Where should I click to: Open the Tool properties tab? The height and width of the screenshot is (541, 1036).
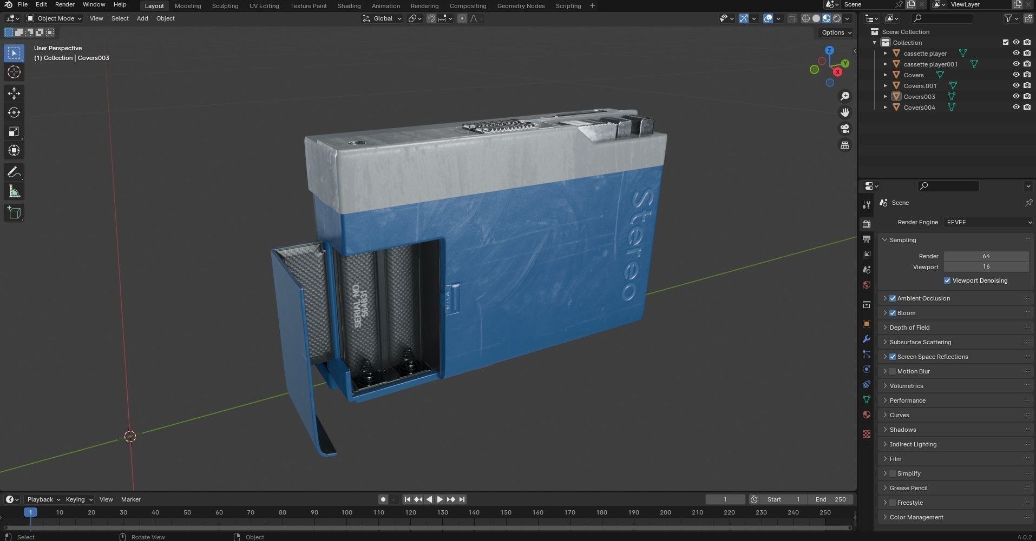[867, 204]
